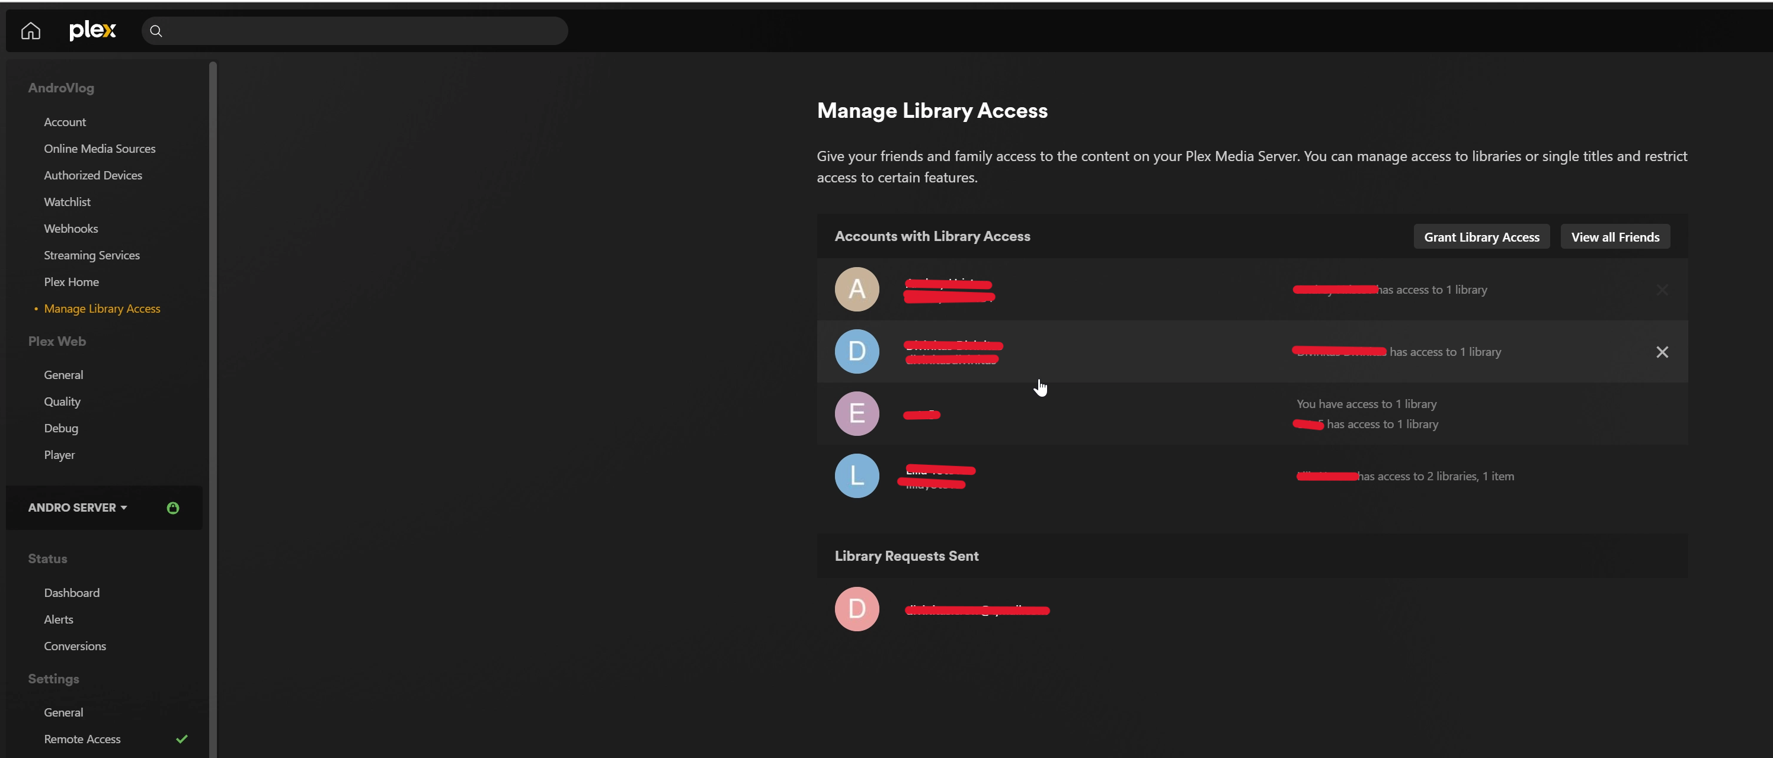Open the Status Dashboard
The height and width of the screenshot is (758, 1773).
72,593
